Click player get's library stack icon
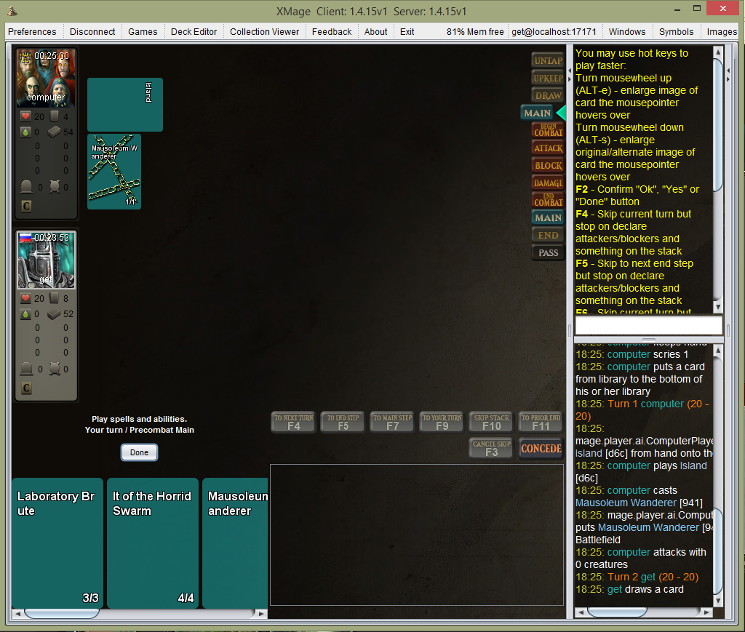The height and width of the screenshot is (632, 745). click(x=54, y=313)
